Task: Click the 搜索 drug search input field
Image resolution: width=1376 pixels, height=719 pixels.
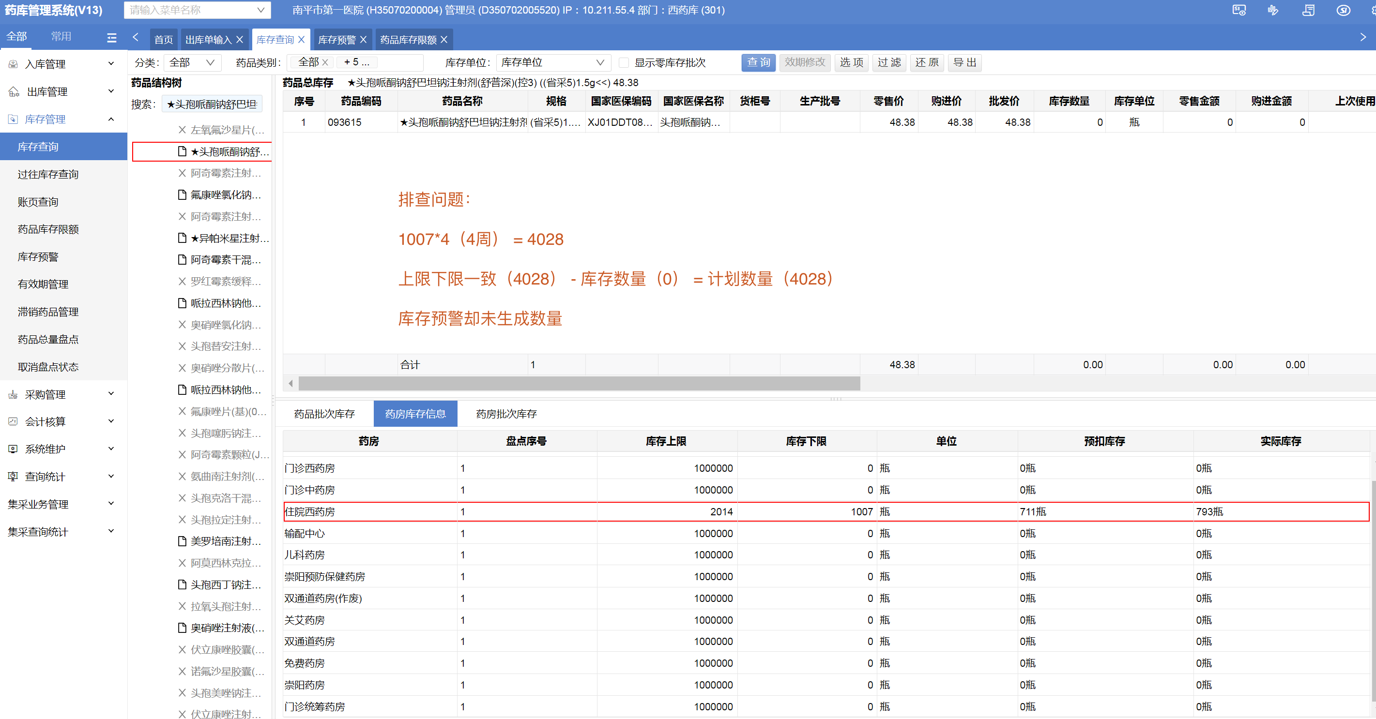Action: (x=212, y=104)
